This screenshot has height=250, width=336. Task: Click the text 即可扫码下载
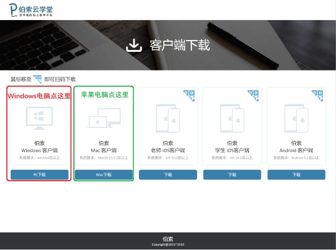[60, 79]
